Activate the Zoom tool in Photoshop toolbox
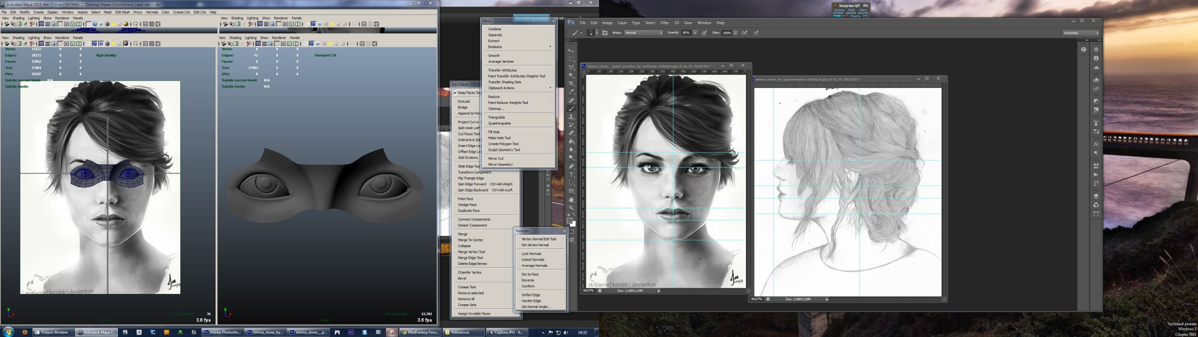This screenshot has width=1198, height=337. point(571,208)
